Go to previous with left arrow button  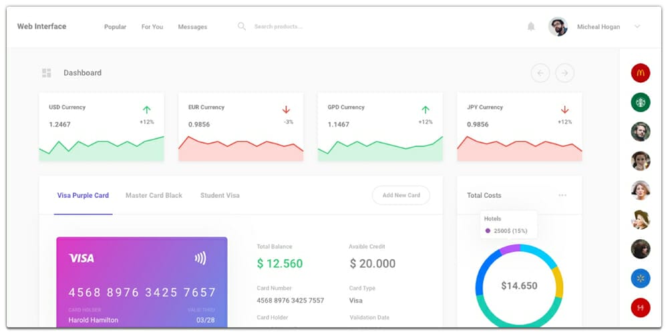540,73
